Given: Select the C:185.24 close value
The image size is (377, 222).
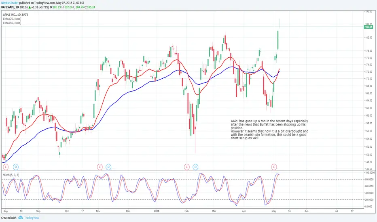Looking at the screenshot, I should tap(90, 7).
